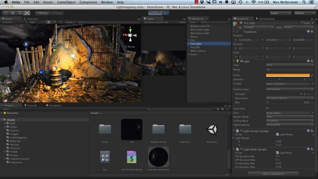Select the Hand tool in toolbar

(x=5, y=13)
